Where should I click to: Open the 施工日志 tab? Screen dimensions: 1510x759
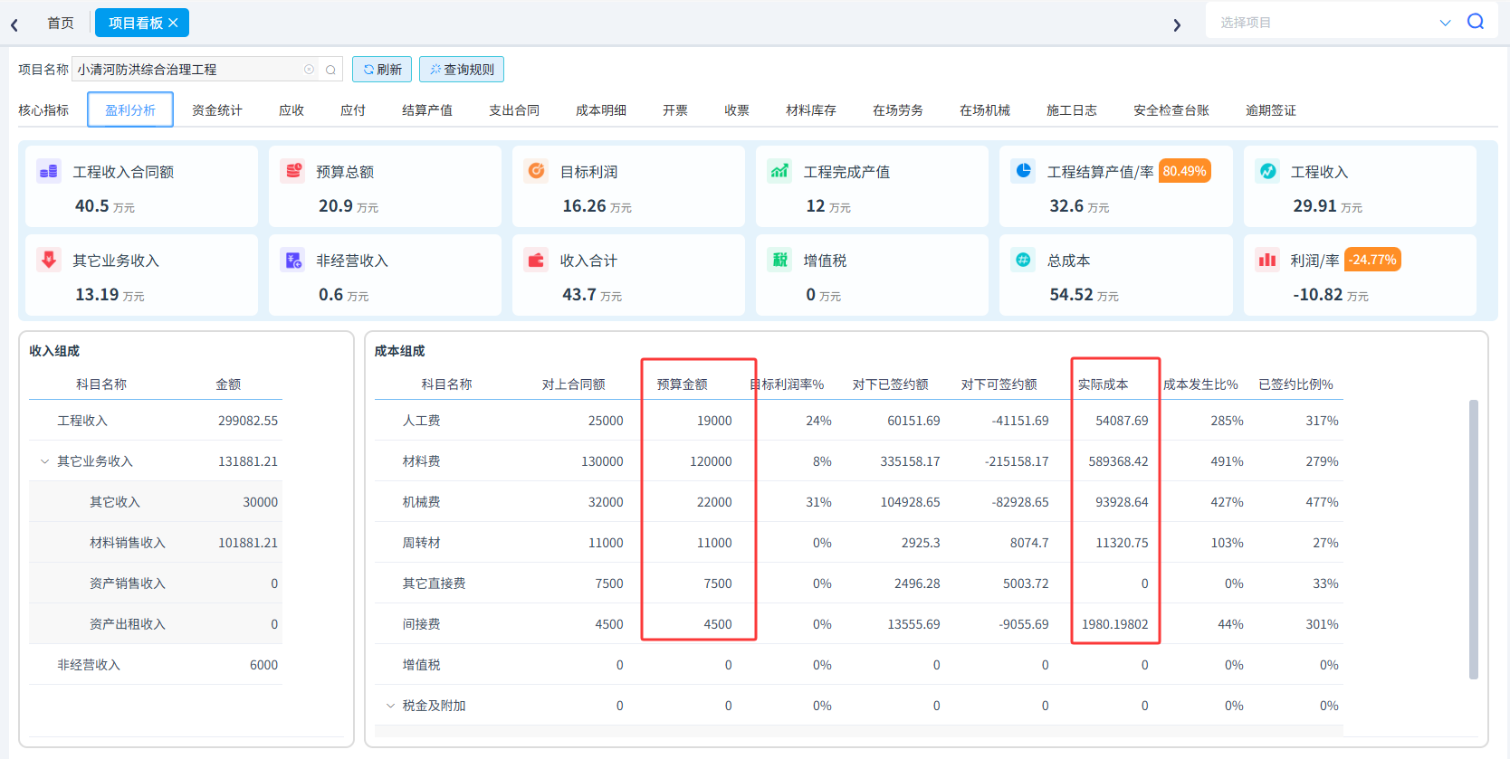point(1072,110)
